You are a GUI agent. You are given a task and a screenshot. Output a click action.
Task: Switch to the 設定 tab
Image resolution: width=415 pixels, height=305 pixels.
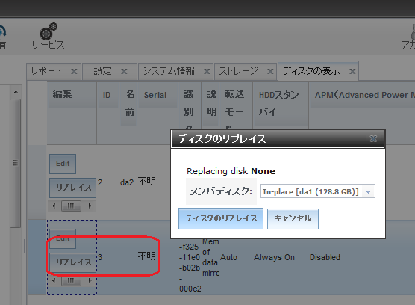(102, 71)
